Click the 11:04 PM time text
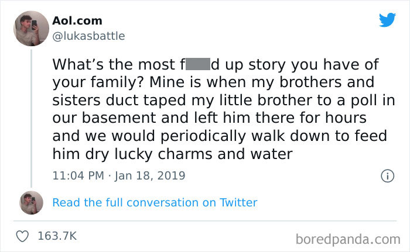This screenshot has width=410, height=252. [x=77, y=175]
